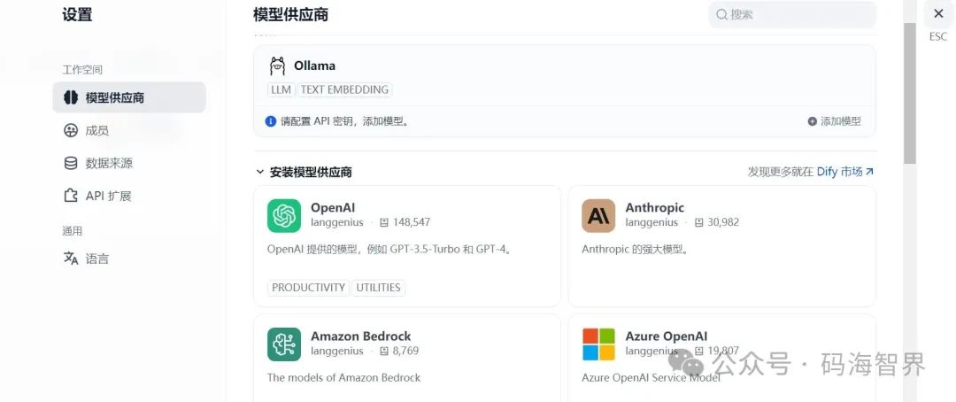Open the 语言 language settings

point(97,259)
